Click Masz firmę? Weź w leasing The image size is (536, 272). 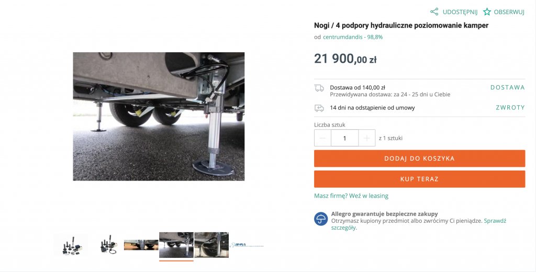click(x=351, y=196)
